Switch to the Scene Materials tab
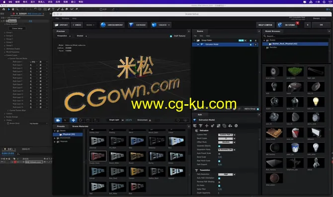 tap(81, 127)
